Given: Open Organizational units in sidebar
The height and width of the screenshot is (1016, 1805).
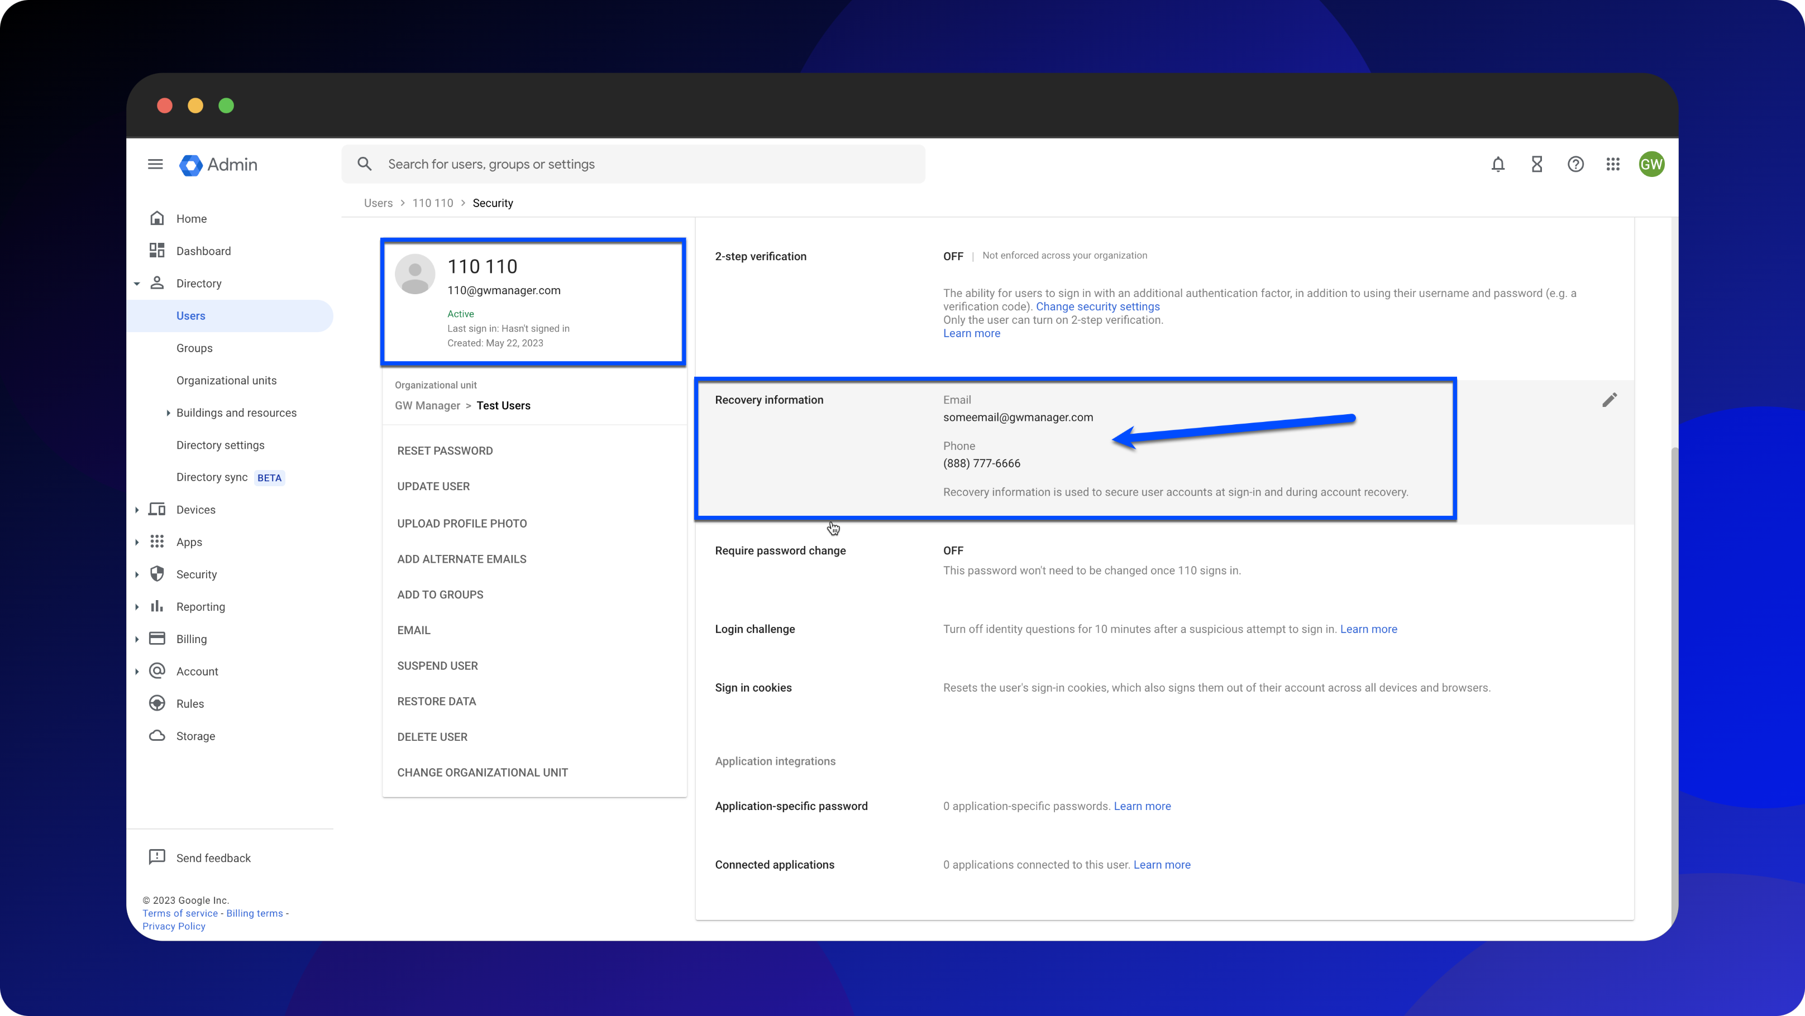Looking at the screenshot, I should point(226,380).
